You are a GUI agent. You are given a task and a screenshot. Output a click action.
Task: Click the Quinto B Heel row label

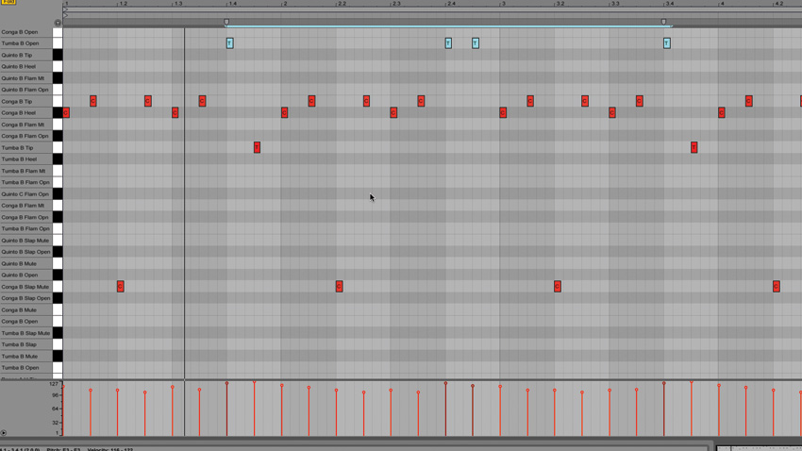[19, 66]
